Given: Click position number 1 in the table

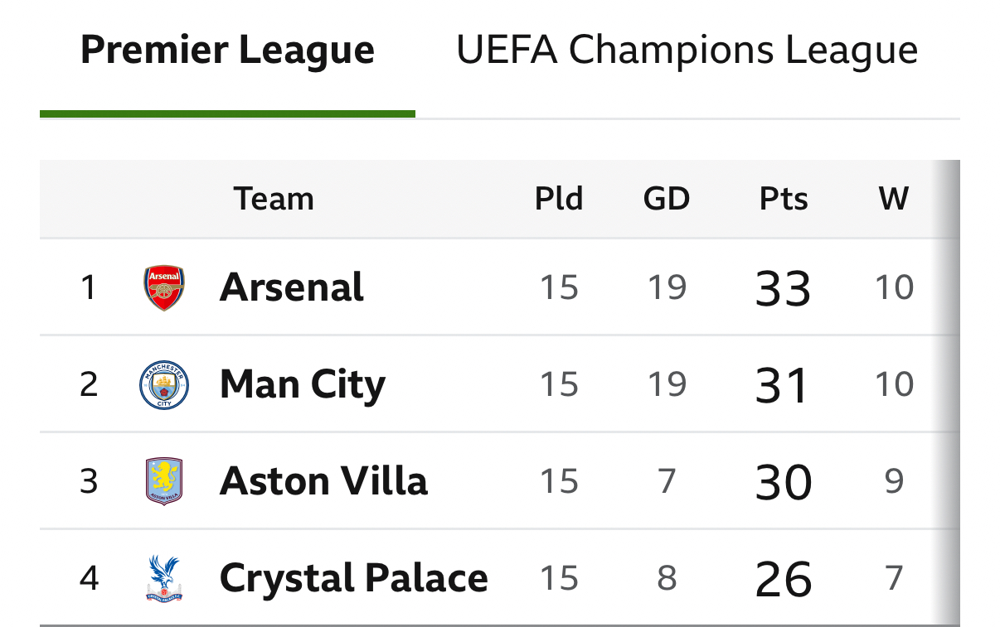Looking at the screenshot, I should pos(89,287).
